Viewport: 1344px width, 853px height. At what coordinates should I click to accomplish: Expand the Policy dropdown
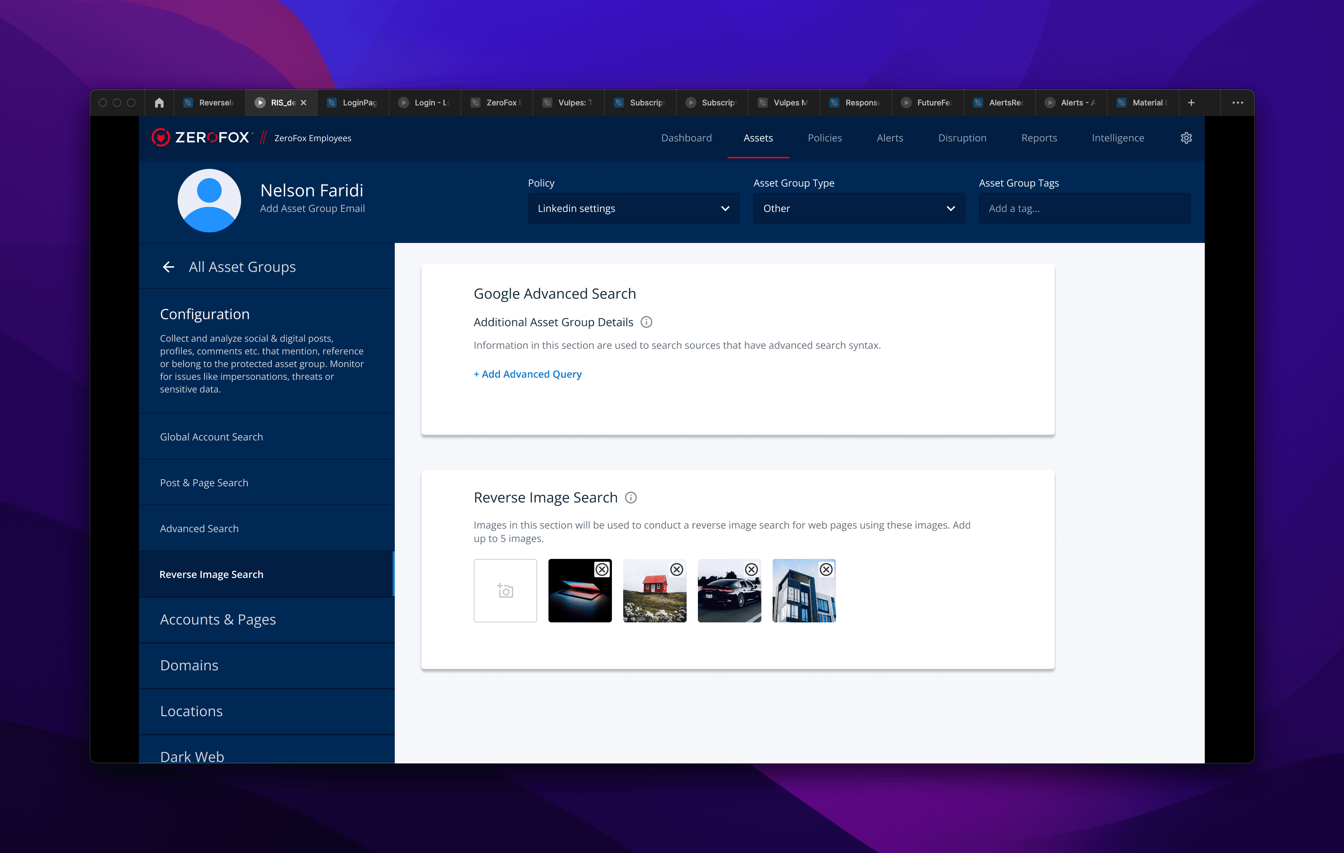coord(633,208)
